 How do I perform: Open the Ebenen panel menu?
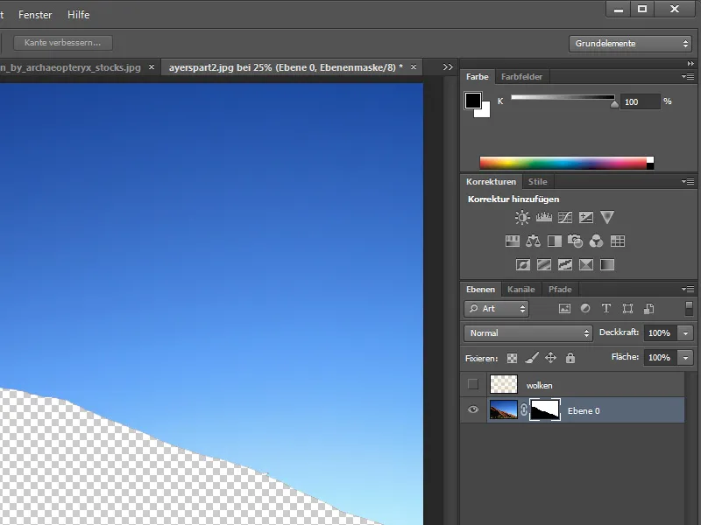click(x=688, y=289)
